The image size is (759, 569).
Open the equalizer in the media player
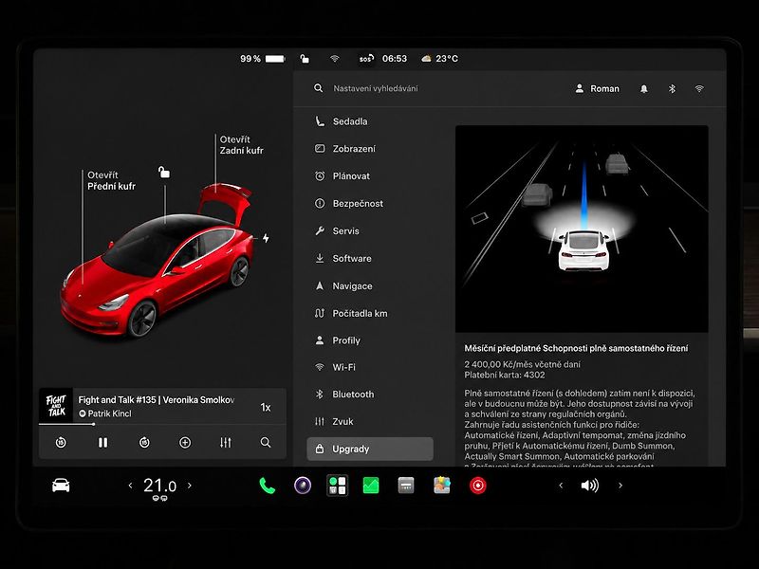click(x=226, y=442)
